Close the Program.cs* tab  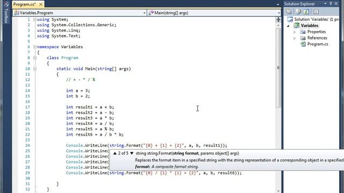pyautogui.click(x=41, y=4)
